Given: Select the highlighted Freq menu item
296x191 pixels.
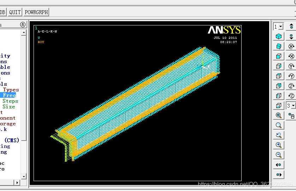Looking at the screenshot, I should [9, 95].
